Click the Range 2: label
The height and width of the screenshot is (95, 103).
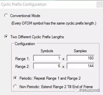click(22, 67)
